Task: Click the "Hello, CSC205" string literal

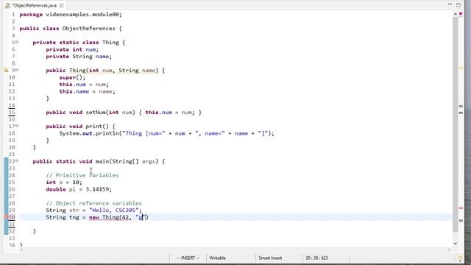Action: pyautogui.click(x=113, y=211)
